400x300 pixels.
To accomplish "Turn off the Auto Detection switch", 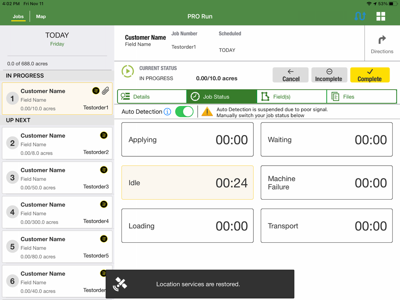I will [x=184, y=112].
